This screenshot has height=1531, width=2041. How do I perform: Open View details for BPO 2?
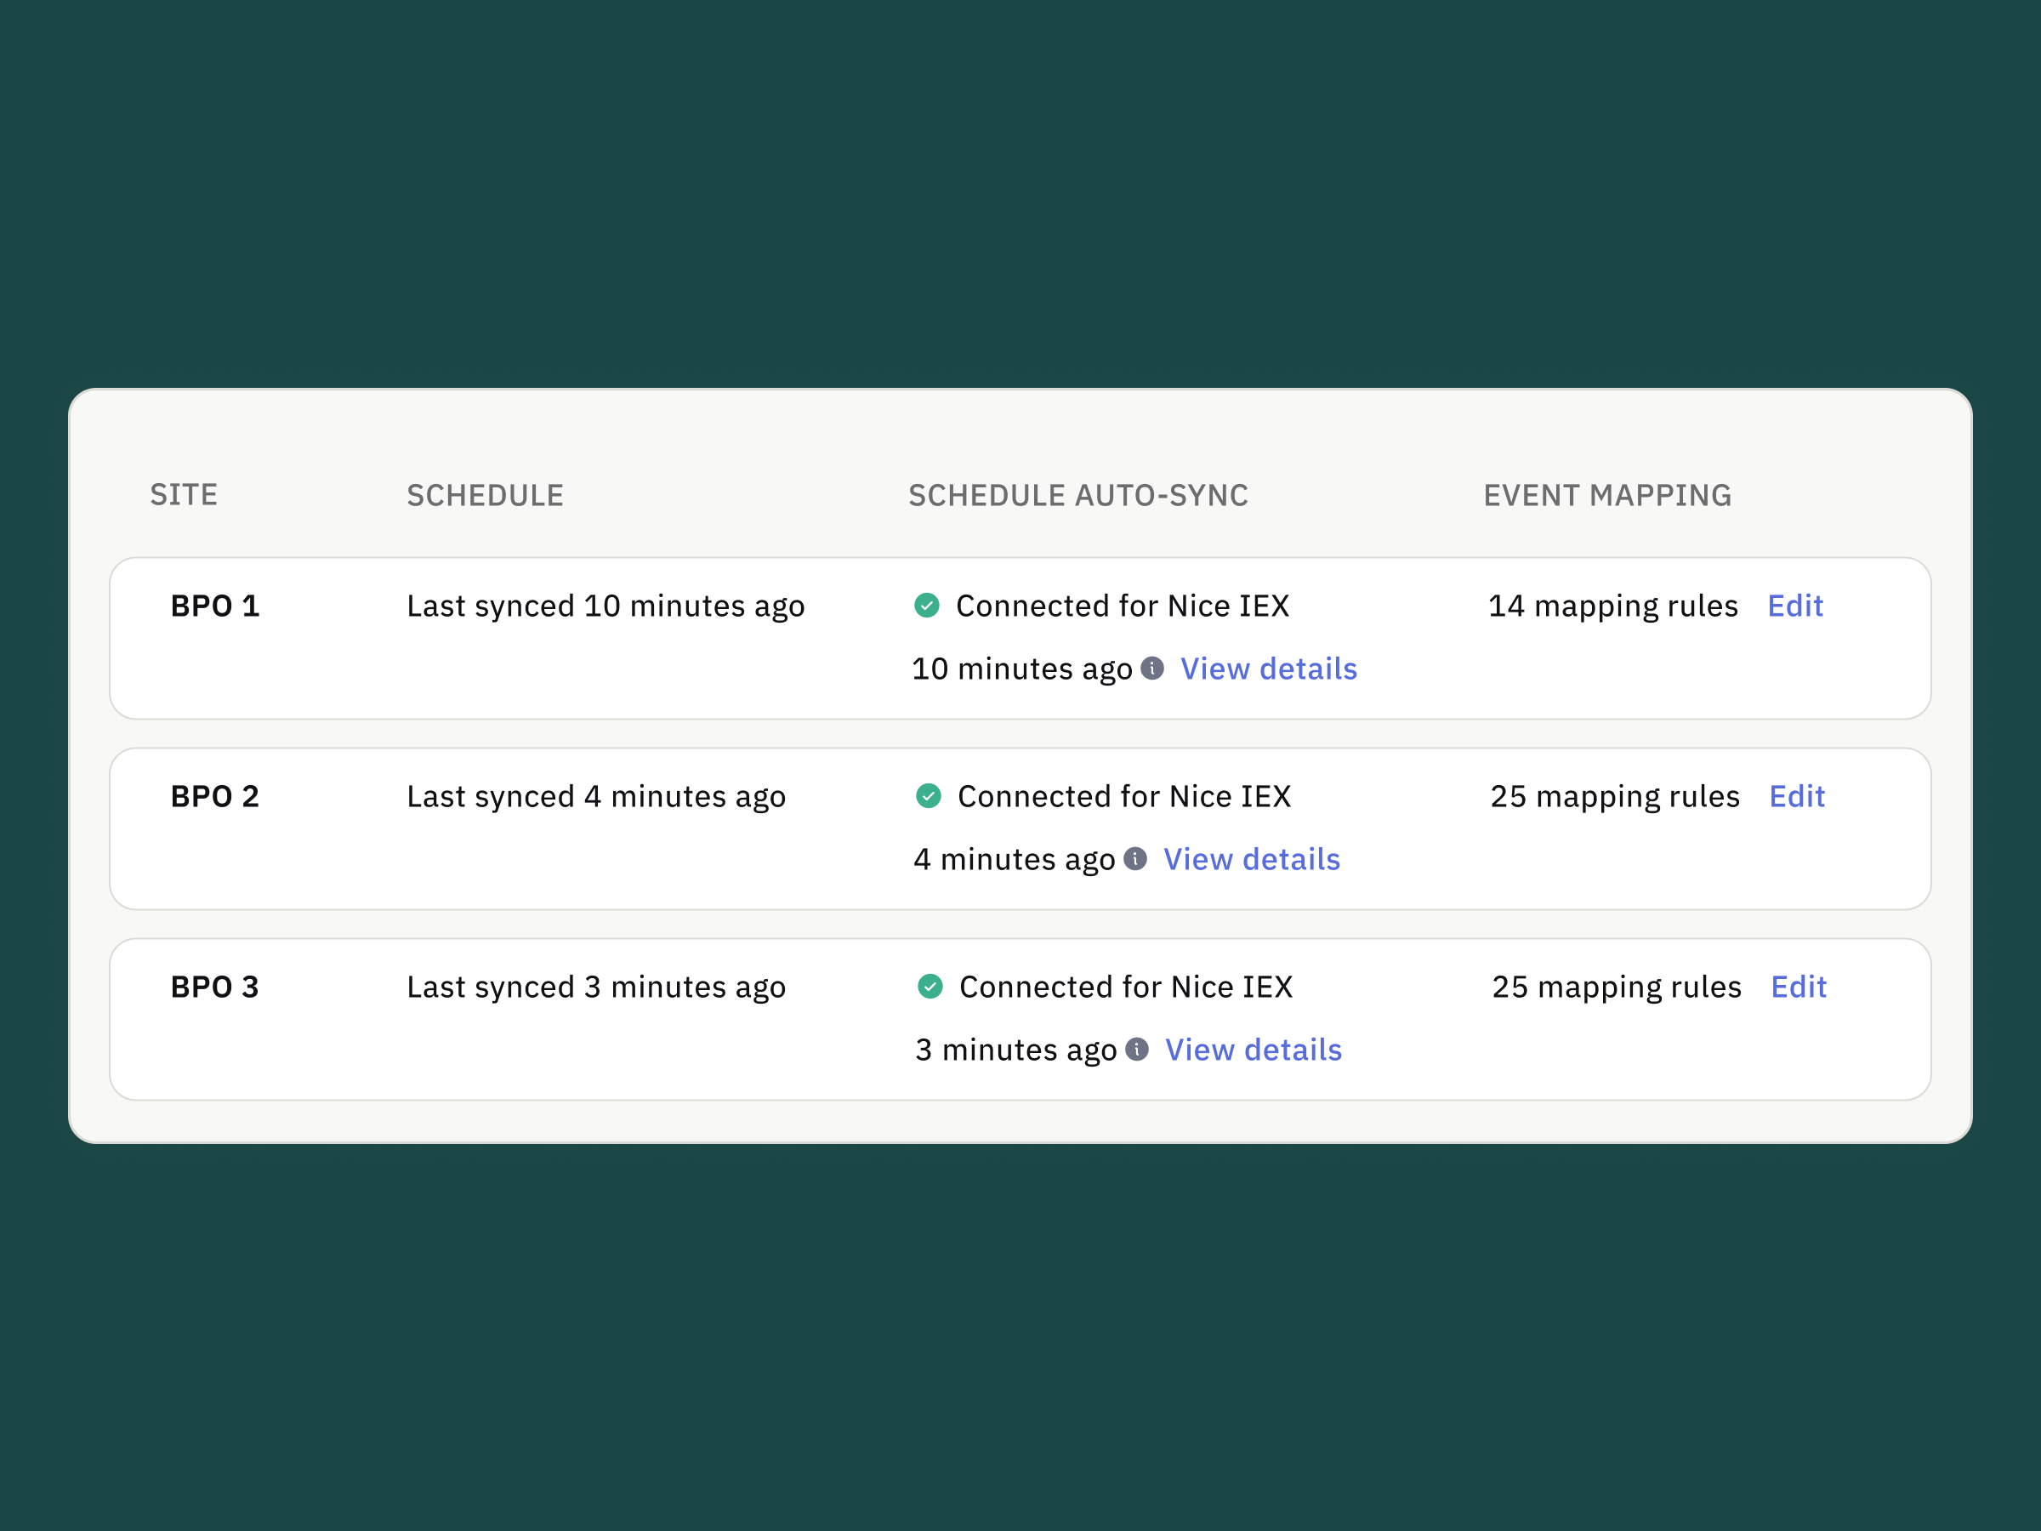coord(1251,859)
